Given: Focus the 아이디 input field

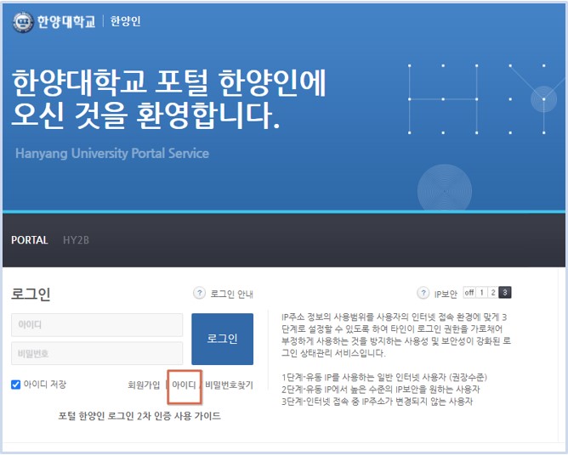Looking at the screenshot, I should pos(97,325).
